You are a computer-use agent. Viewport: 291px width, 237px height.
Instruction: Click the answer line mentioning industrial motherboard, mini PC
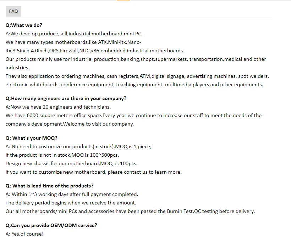coord(74,34)
